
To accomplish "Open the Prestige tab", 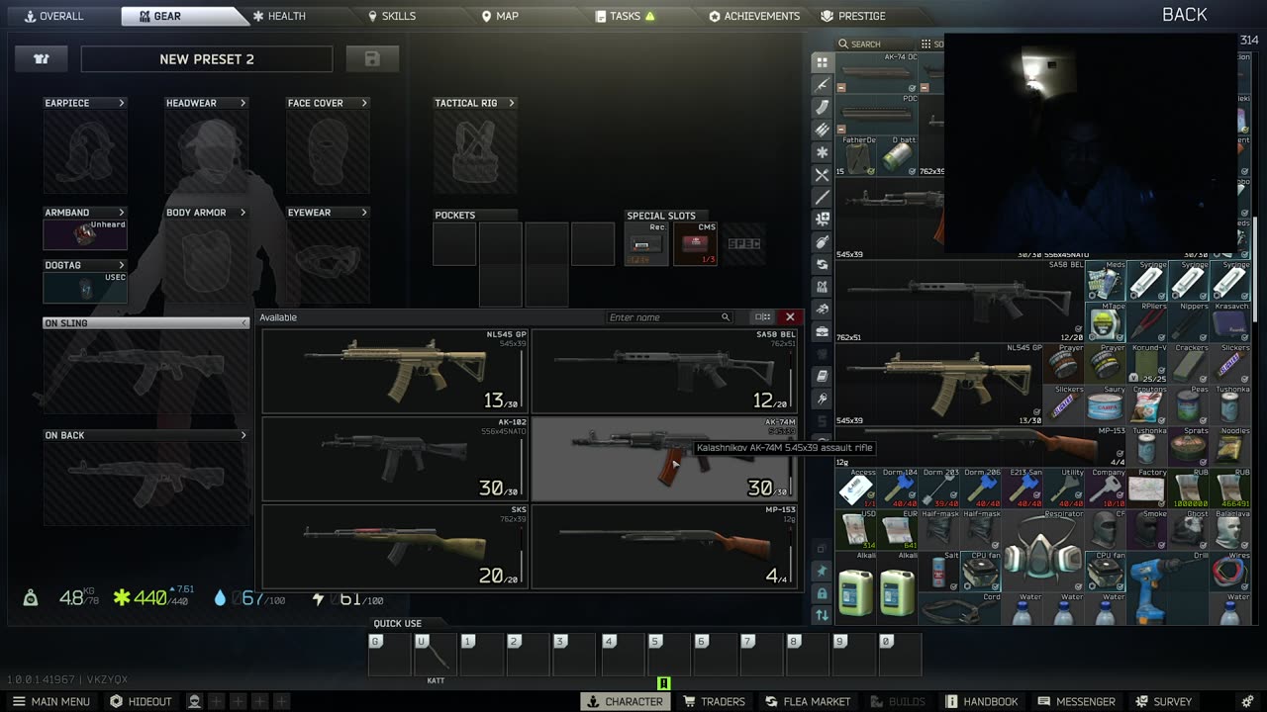I will (853, 16).
